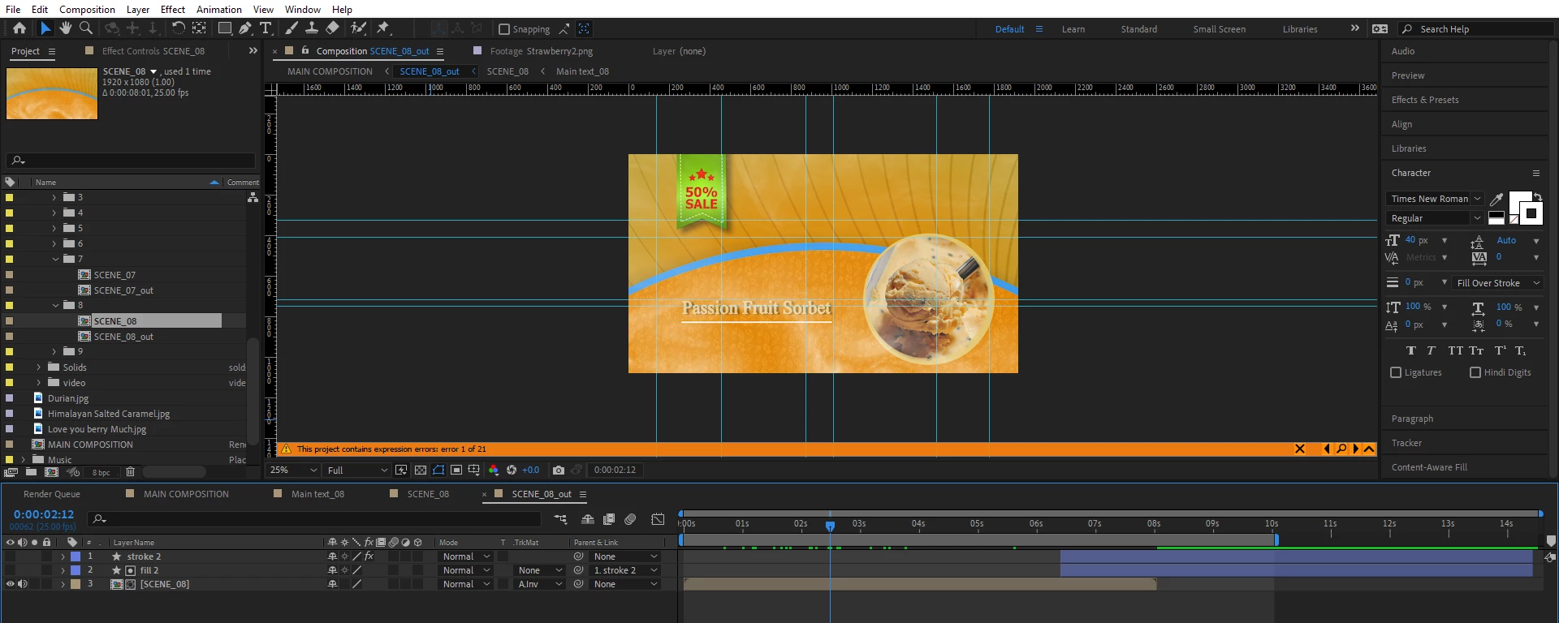Screen dimensions: 1559x623
Task: Toggle mask and shape path visibility
Action: 438,470
